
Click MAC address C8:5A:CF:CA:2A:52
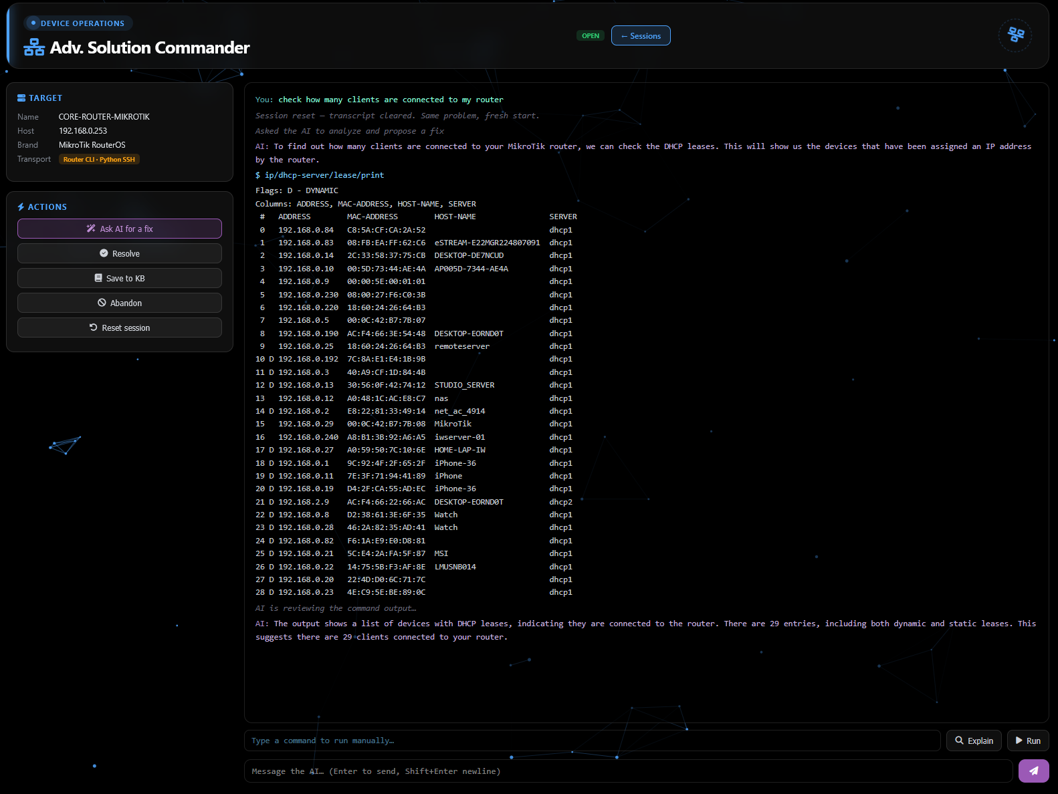point(386,230)
